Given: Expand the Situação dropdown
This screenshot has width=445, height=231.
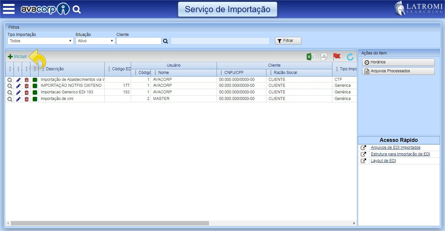Looking at the screenshot, I should pyautogui.click(x=95, y=41).
